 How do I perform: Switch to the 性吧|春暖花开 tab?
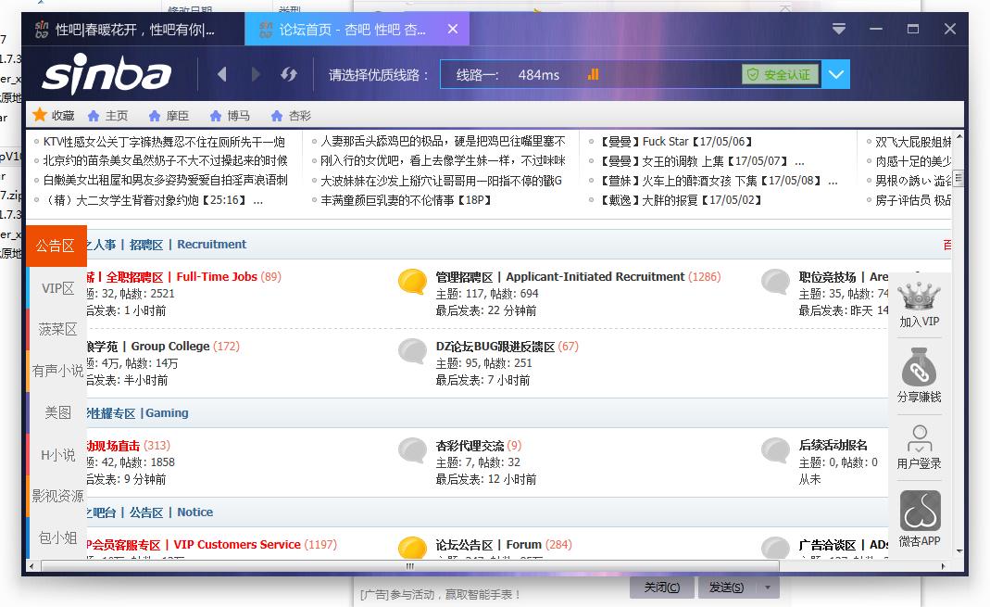(130, 29)
